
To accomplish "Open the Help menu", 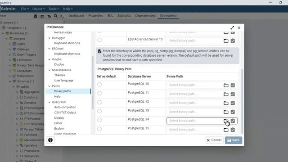I will pos(67,9).
